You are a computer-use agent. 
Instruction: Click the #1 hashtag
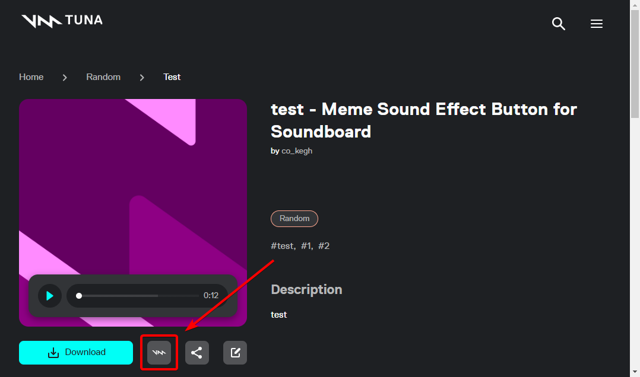pos(306,245)
